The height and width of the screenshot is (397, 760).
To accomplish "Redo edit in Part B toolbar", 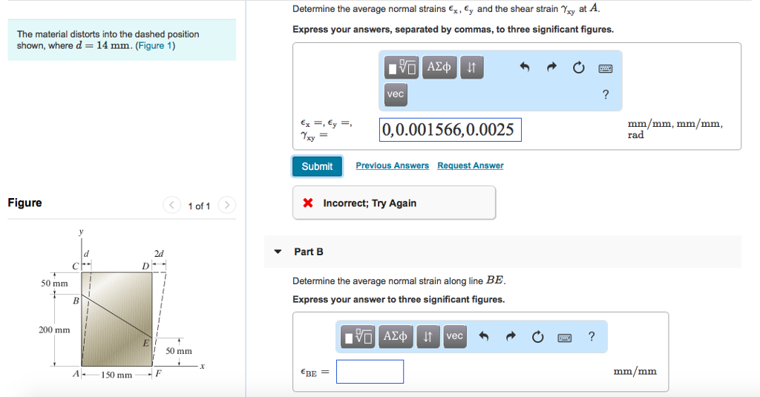I will click(511, 336).
